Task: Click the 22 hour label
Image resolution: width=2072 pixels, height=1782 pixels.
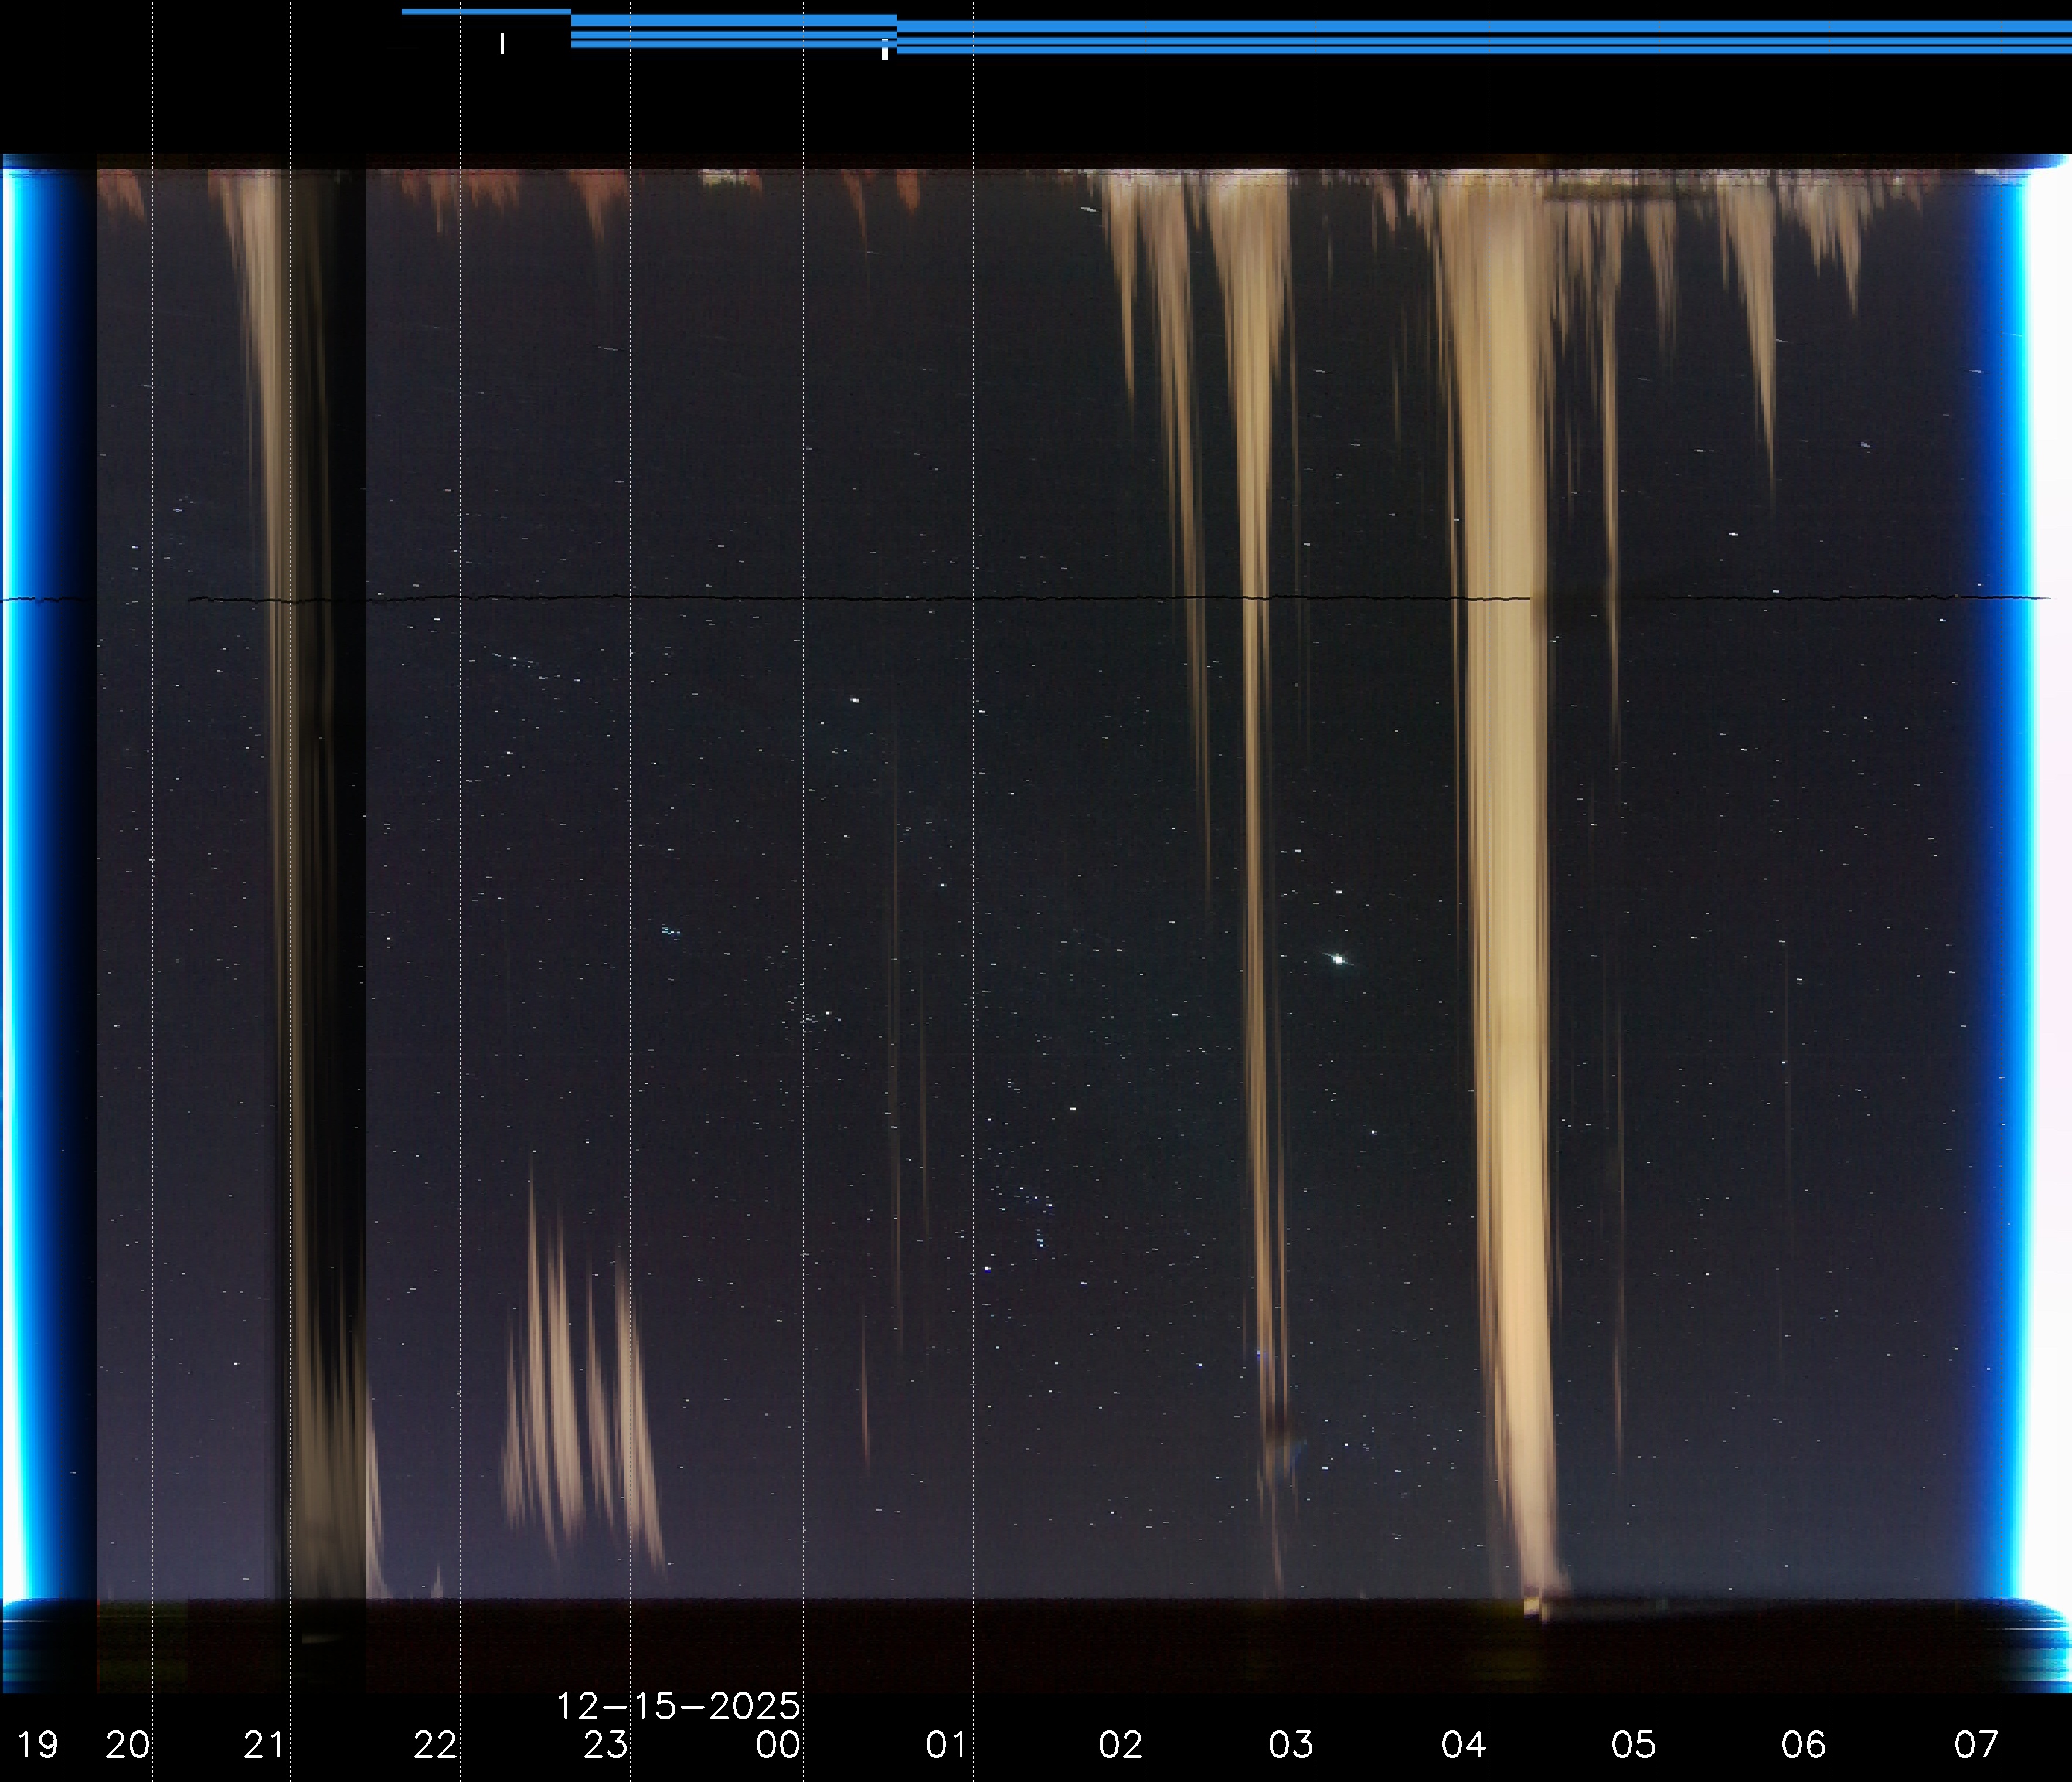Action: tap(435, 1745)
